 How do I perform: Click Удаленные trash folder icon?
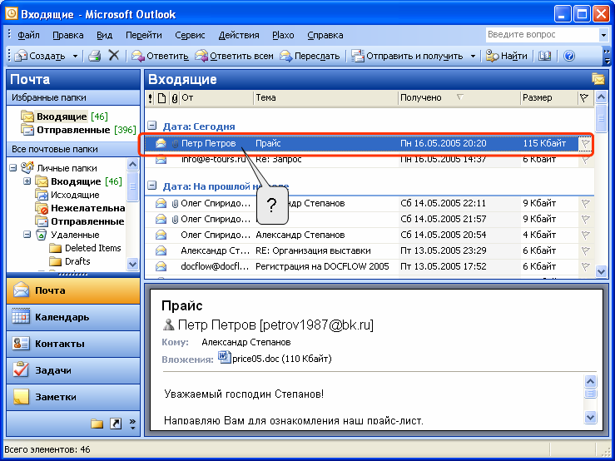[41, 235]
